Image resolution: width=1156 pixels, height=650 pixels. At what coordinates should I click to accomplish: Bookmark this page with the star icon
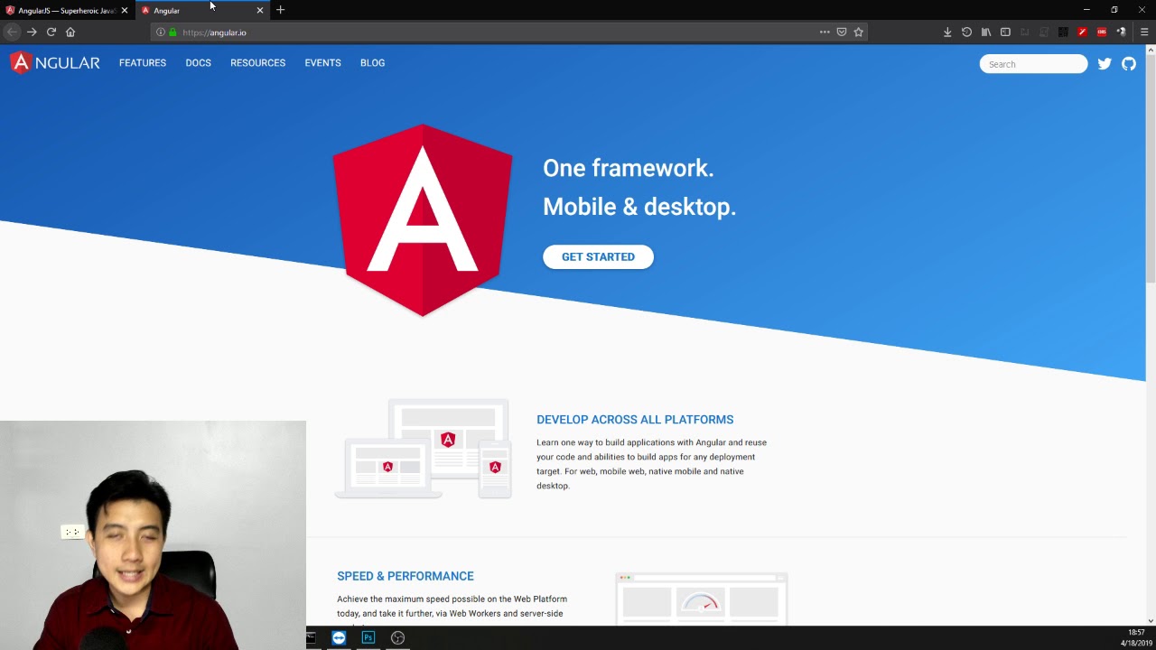coord(859,32)
